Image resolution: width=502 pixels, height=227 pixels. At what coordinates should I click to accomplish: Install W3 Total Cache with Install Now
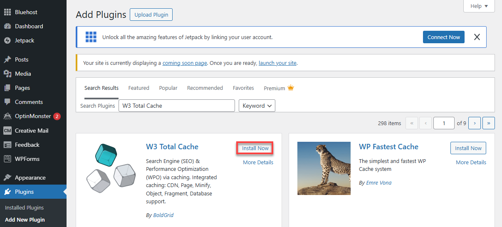(255, 148)
